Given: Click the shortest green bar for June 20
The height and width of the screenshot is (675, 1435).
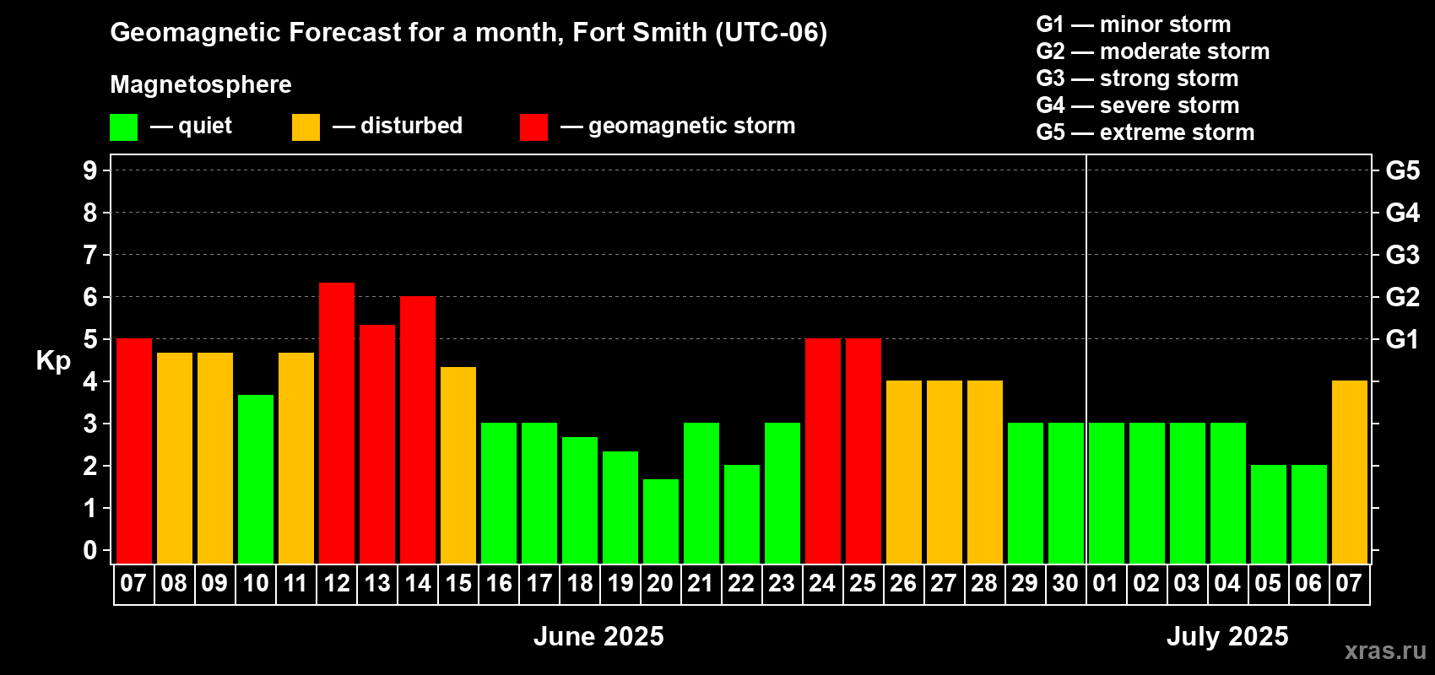Looking at the screenshot, I should tap(661, 521).
